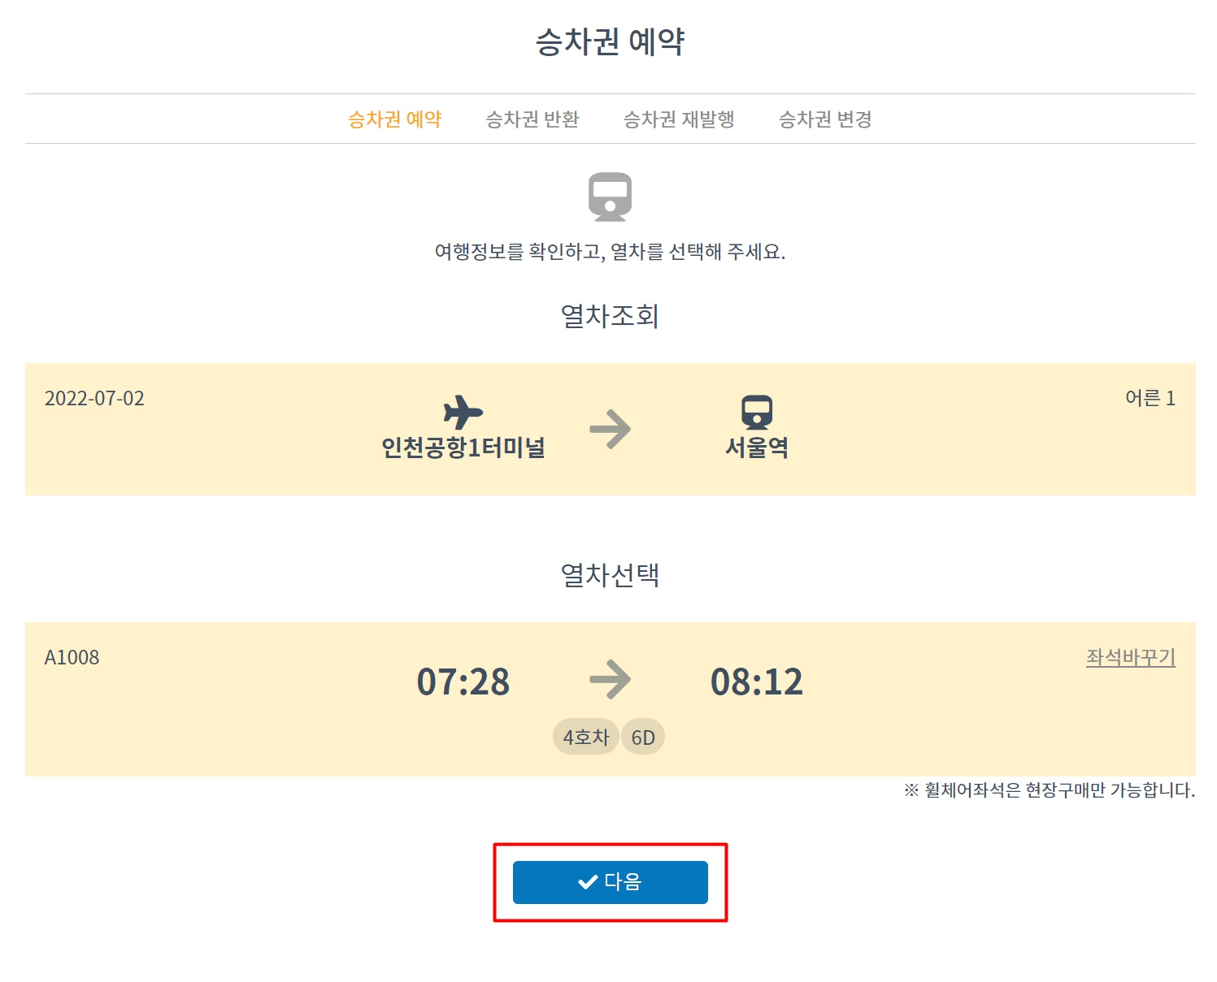Click the arrow between departure and arrival stations
Screen dimensions: 1217x982
point(612,428)
